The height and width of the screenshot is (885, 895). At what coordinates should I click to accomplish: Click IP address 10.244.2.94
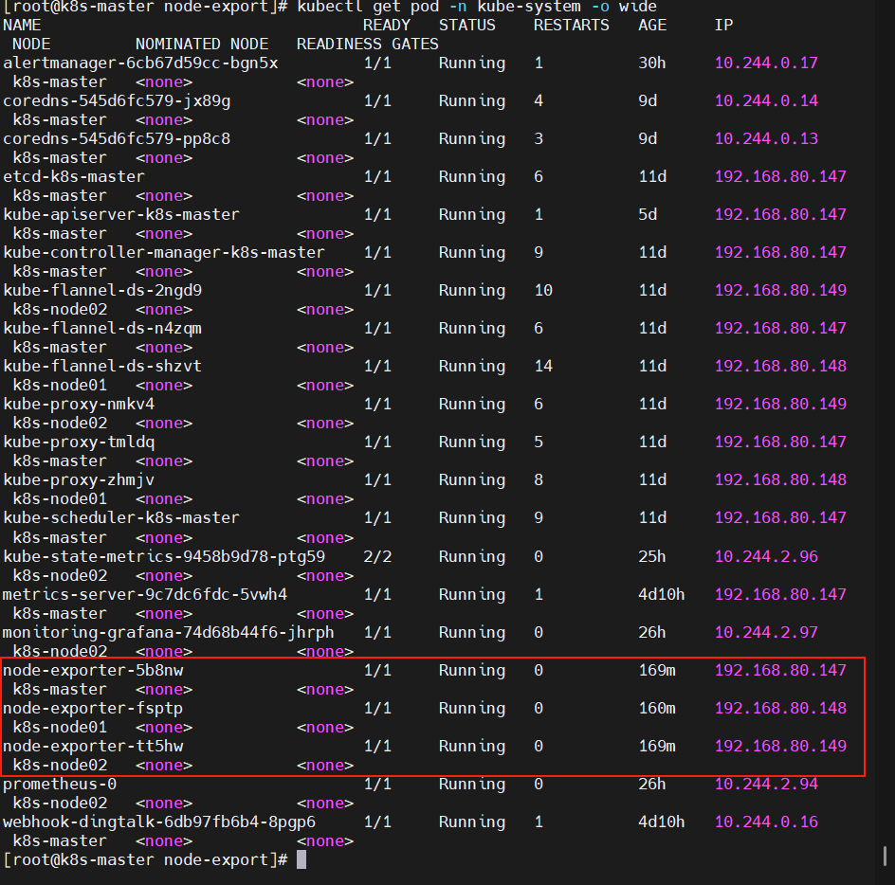click(766, 784)
